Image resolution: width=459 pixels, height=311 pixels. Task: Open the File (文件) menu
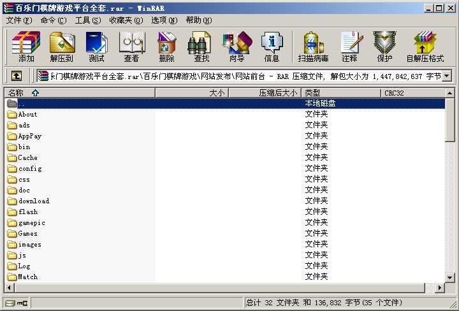[x=19, y=20]
